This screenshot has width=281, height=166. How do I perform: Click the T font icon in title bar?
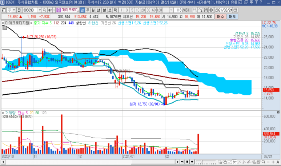point(256,2)
